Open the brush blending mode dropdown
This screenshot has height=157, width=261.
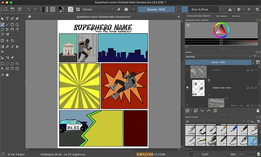click(98, 10)
